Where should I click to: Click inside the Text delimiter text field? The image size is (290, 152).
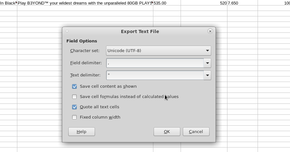point(155,75)
